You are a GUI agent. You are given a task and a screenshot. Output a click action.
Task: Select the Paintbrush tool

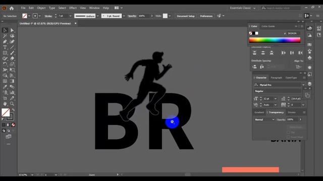point(12,53)
